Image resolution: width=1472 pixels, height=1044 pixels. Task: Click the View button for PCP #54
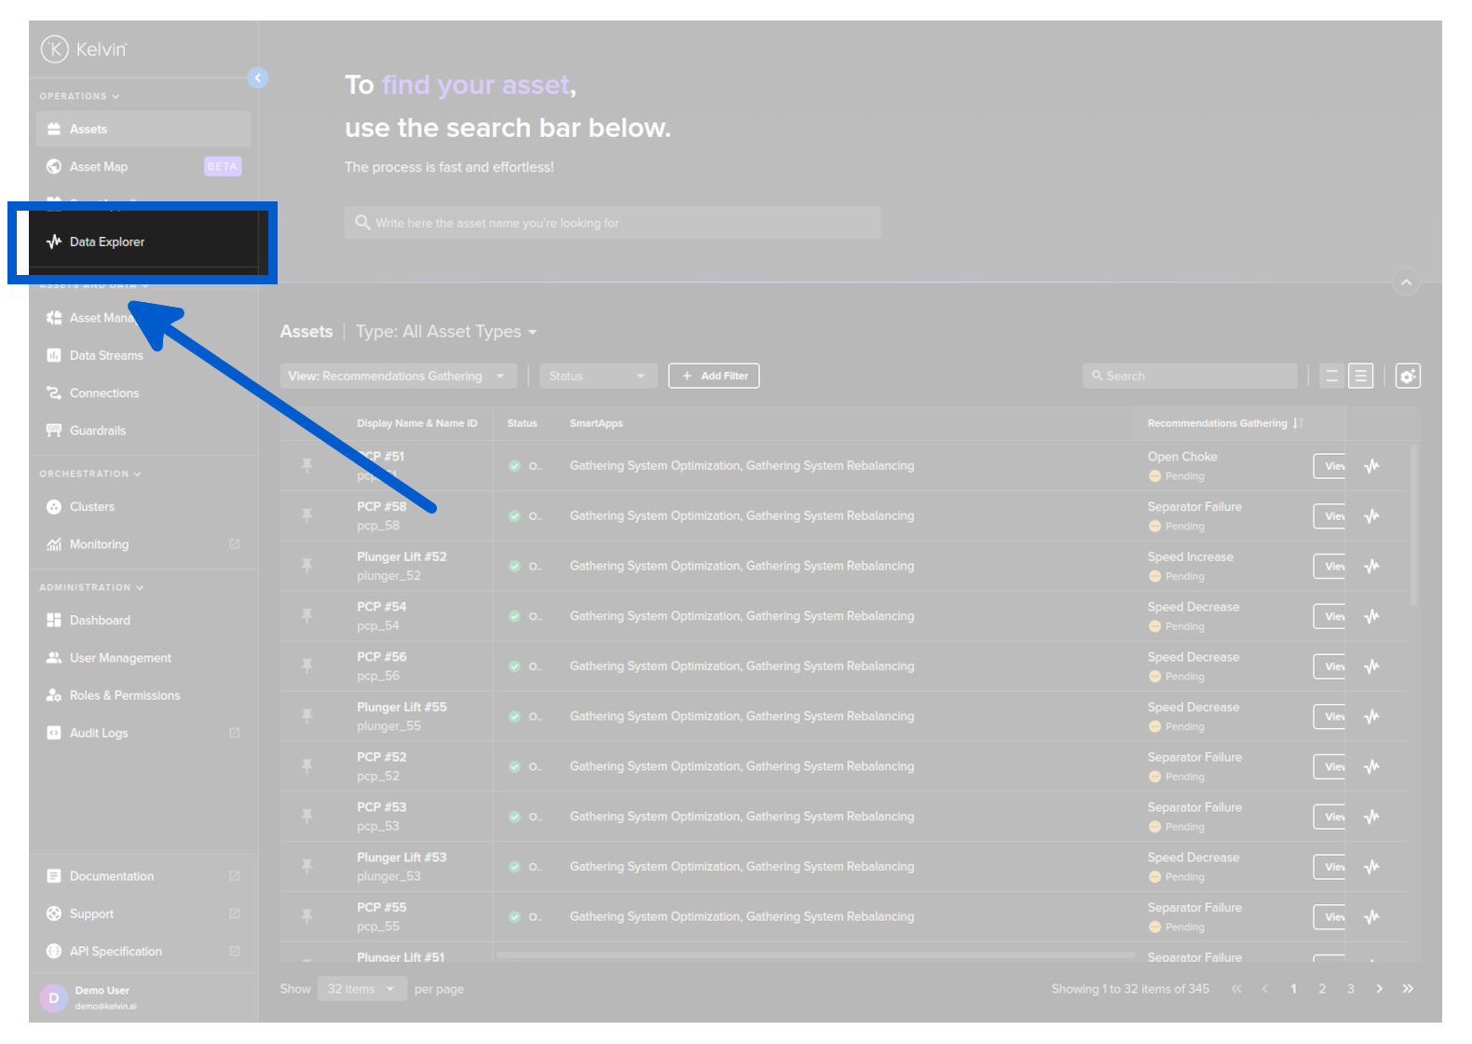tap(1330, 617)
